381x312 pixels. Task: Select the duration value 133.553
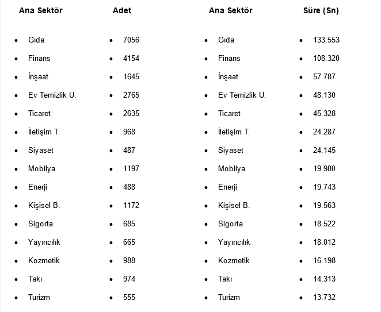[x=326, y=40]
